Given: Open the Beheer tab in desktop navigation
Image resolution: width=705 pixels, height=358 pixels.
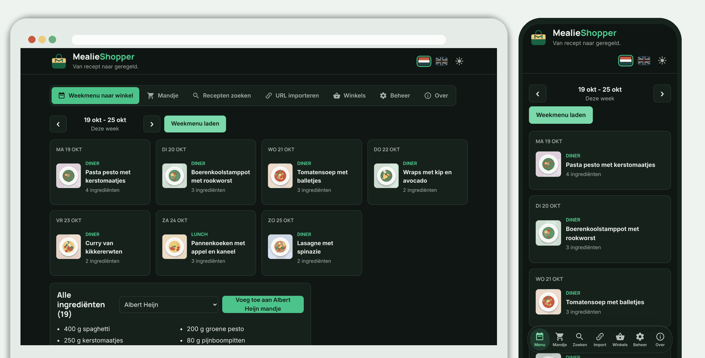Looking at the screenshot, I should click(x=395, y=96).
